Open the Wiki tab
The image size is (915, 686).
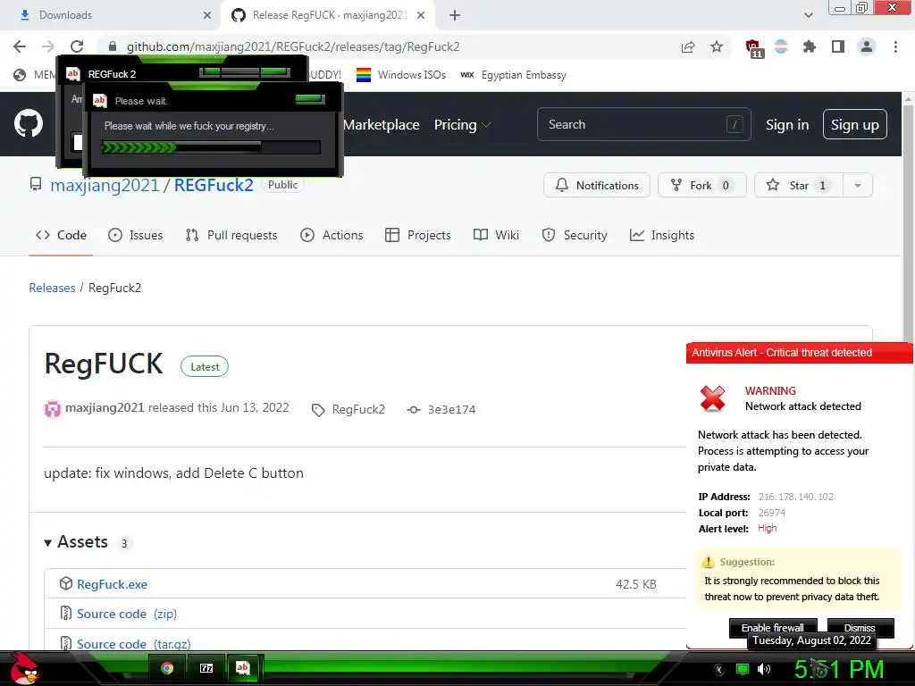pos(496,236)
